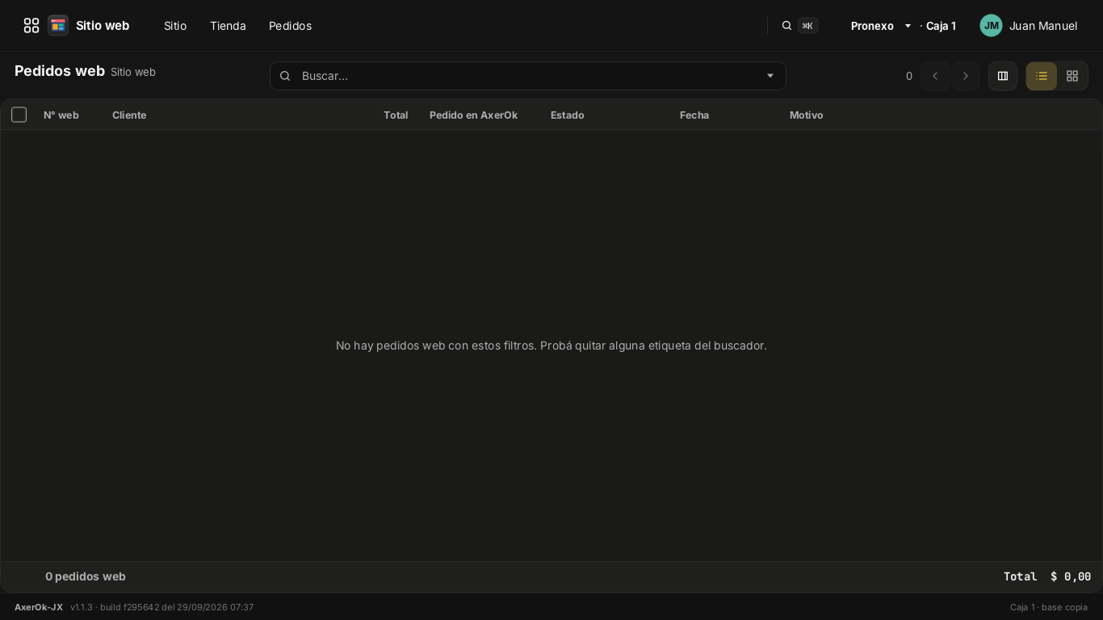Click the Sitio web breadcrumb next to Pedidos web

coord(133,72)
